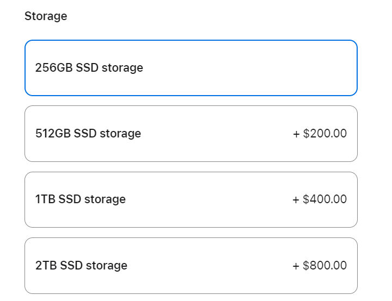Select the 2TB SSD storage option
This screenshot has width=392, height=301.
[x=191, y=266]
